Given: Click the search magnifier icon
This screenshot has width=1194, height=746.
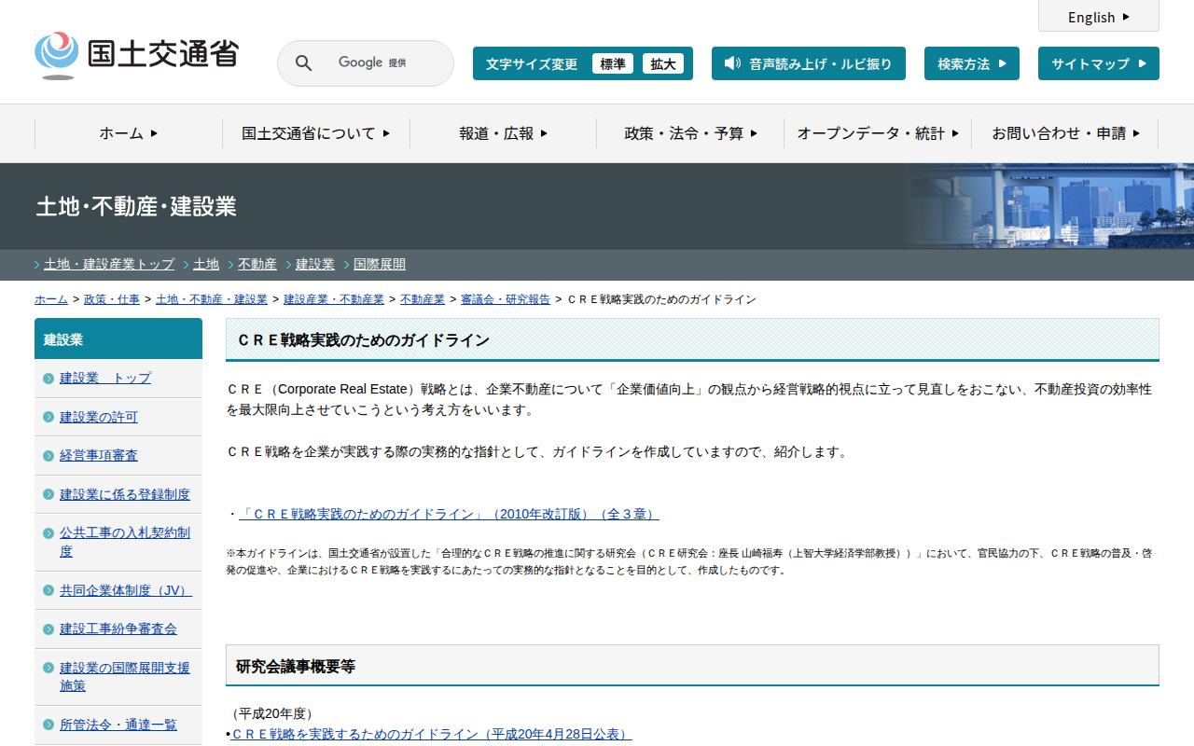Looking at the screenshot, I should [303, 63].
